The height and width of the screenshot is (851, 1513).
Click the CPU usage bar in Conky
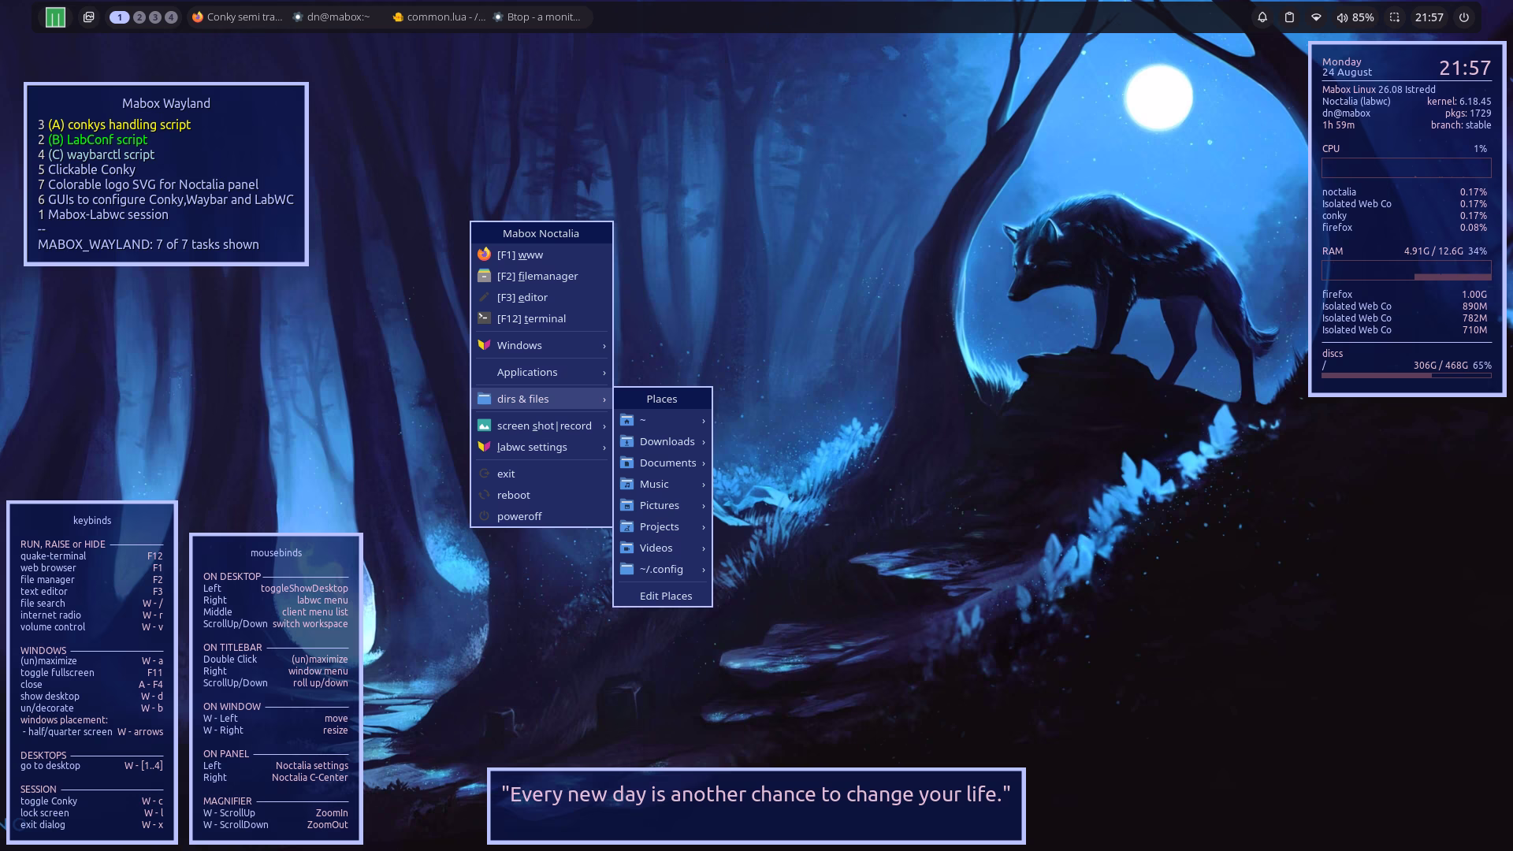click(1407, 168)
